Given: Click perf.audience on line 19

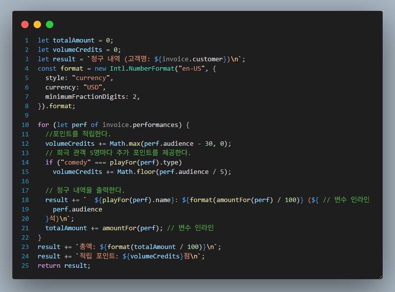Looking at the screenshot, I should [x=78, y=209].
